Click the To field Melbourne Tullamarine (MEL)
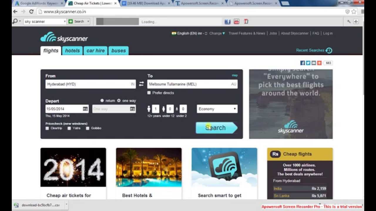The image size is (376, 211). click(192, 84)
